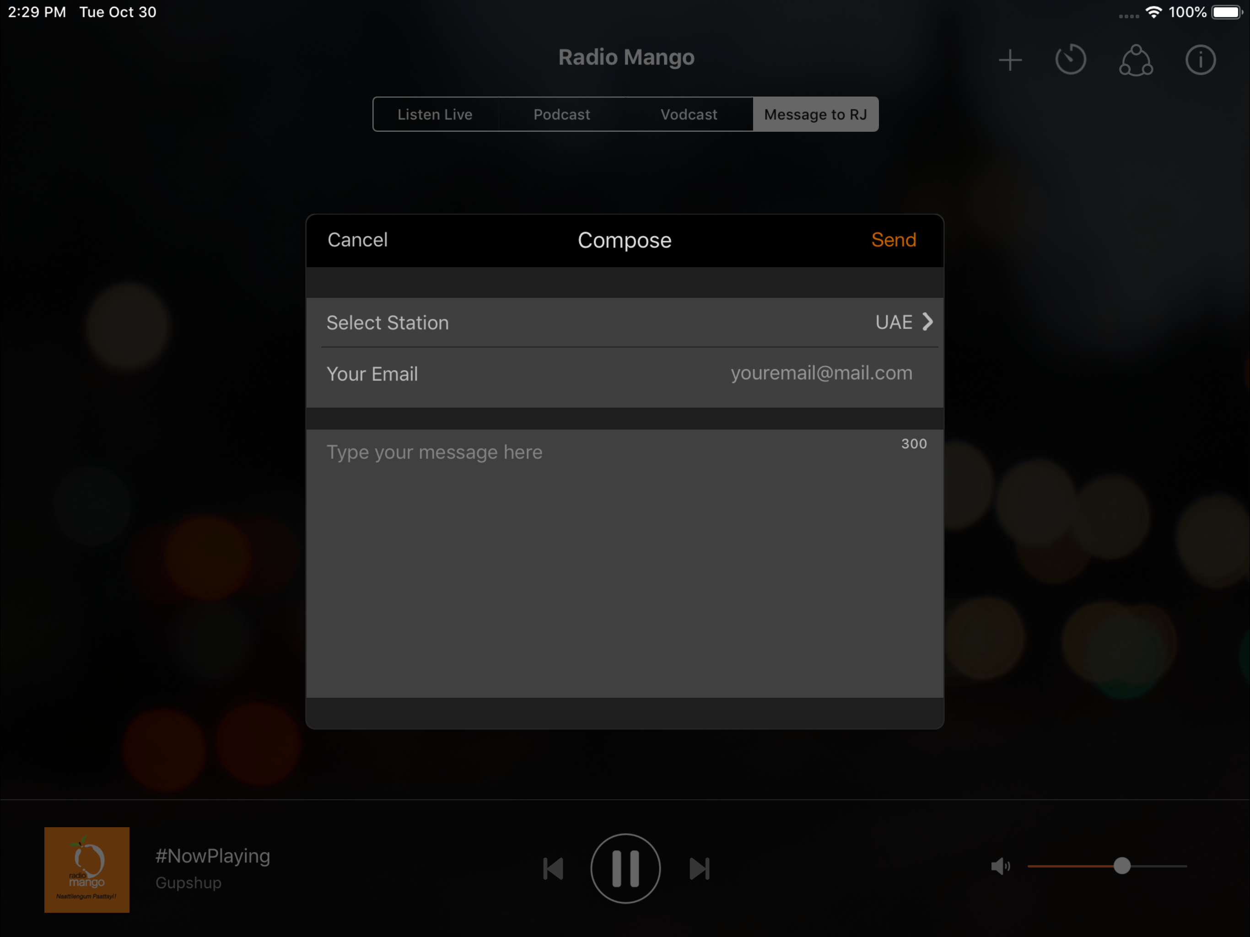Open the Vodcast tab
This screenshot has height=937, width=1250.
(x=688, y=115)
